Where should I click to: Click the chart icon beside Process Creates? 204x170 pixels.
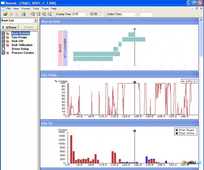[8, 53]
